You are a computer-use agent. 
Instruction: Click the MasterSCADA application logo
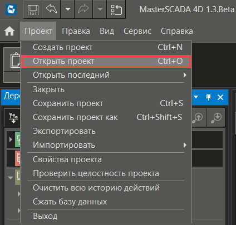click(11, 9)
